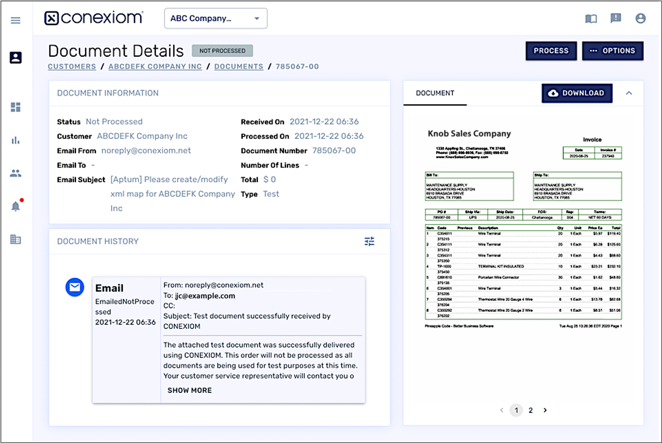Click the contact card sidebar icon
The image size is (662, 443).
tap(16, 58)
